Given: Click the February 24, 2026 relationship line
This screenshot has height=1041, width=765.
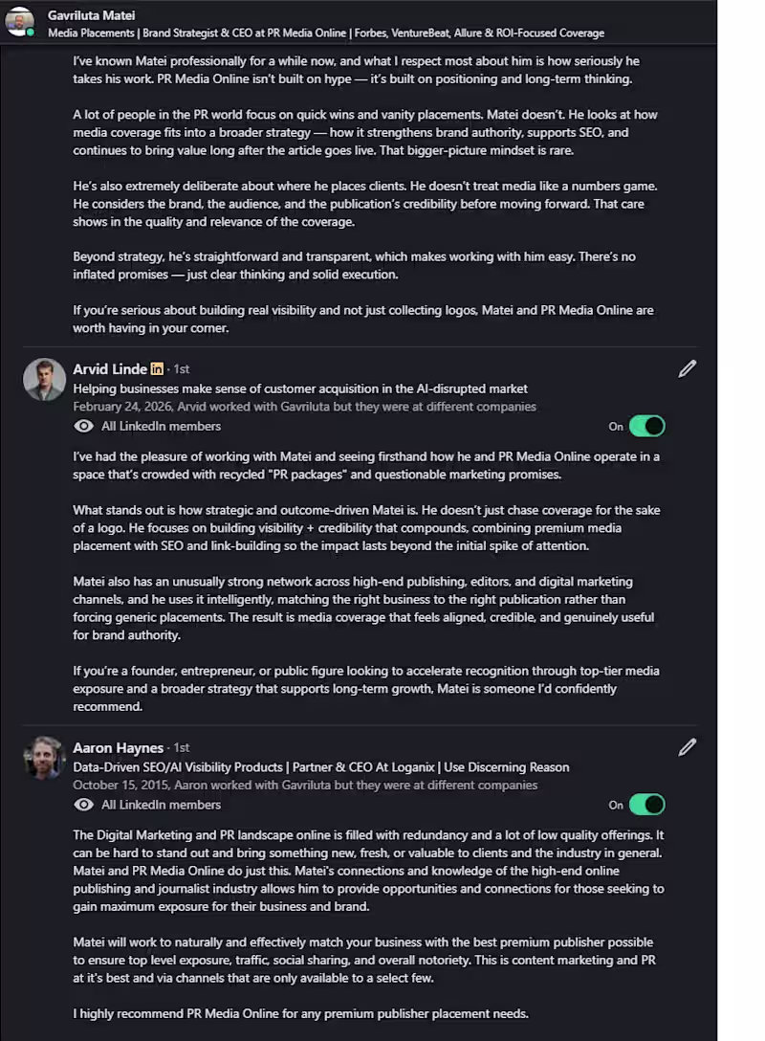Looking at the screenshot, I should (x=304, y=407).
